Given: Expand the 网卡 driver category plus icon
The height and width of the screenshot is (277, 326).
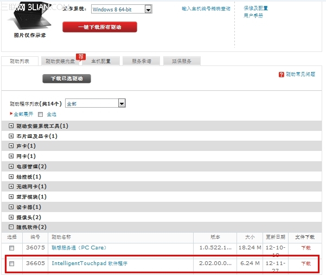Looking at the screenshot, I should click(11, 156).
